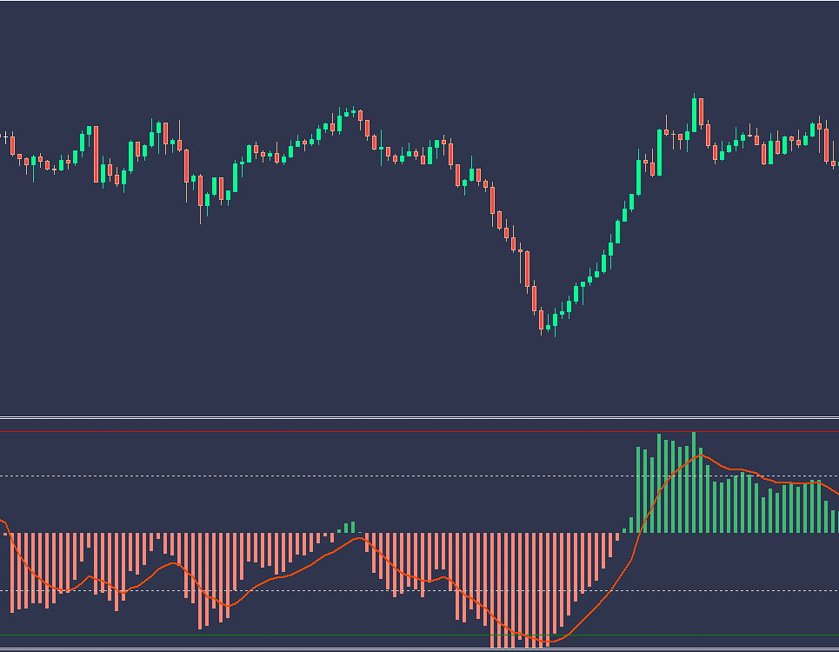Select the tall red candlestick near the left side

tap(96, 154)
